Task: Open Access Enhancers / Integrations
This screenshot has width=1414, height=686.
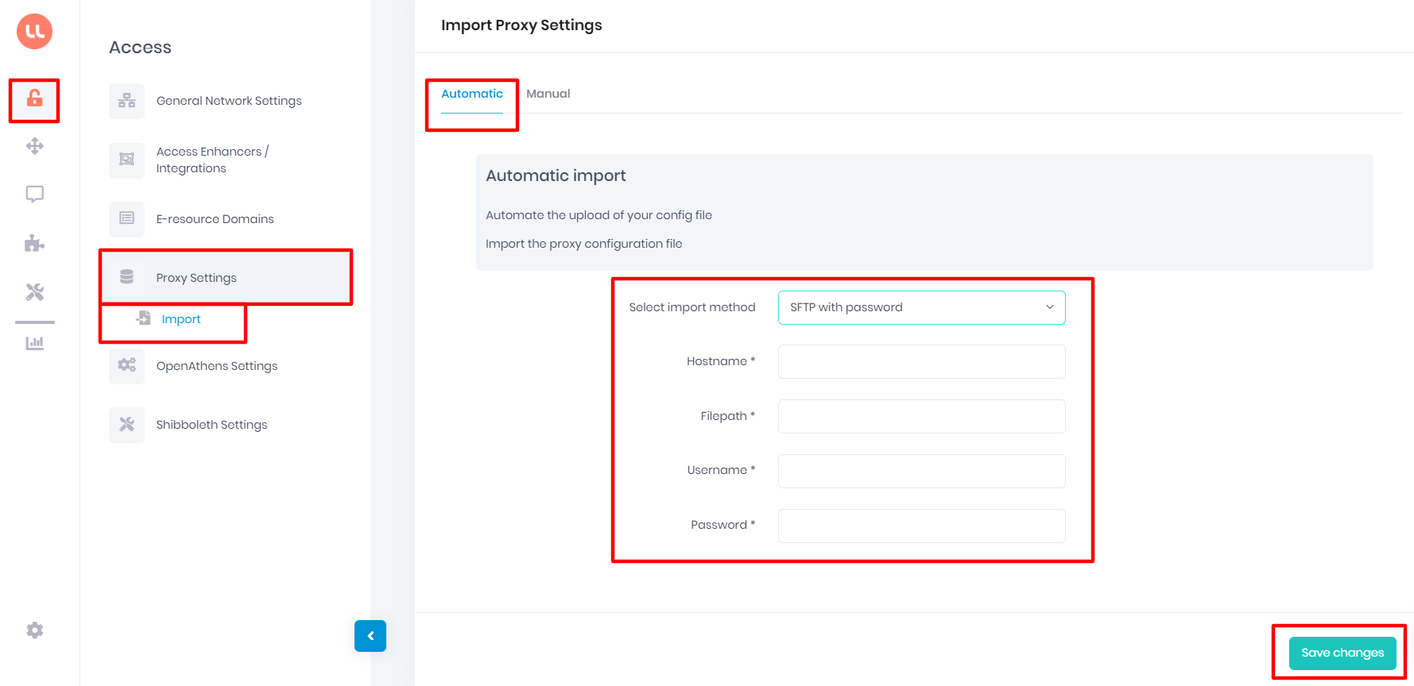Action: point(212,160)
